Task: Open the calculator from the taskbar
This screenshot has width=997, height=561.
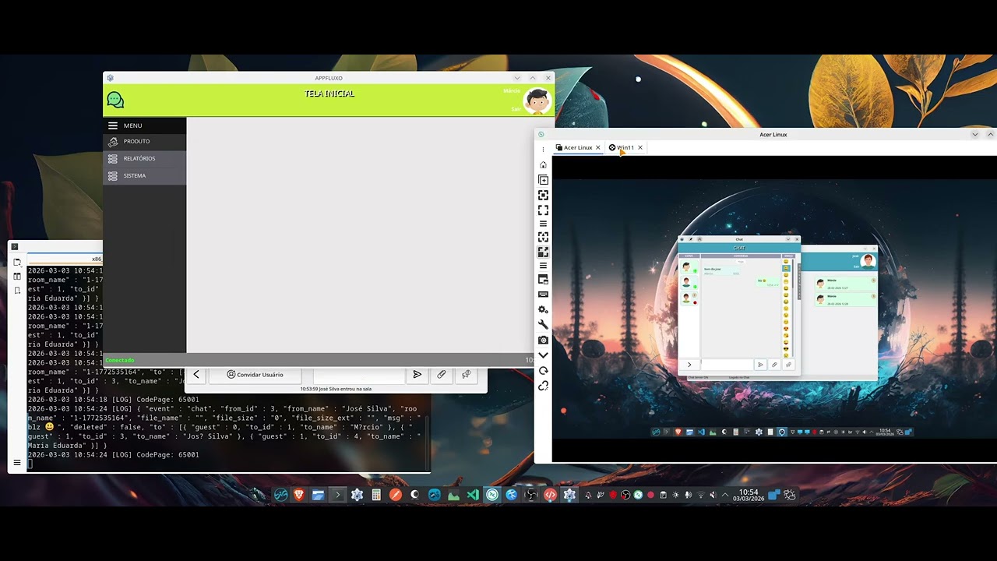Action: [x=376, y=495]
